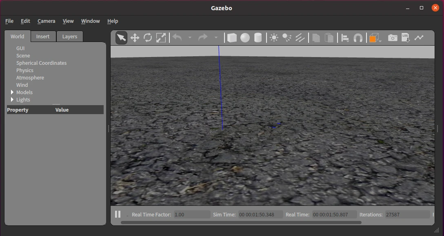Click the Sim Time field
444x236 pixels.
click(260, 214)
